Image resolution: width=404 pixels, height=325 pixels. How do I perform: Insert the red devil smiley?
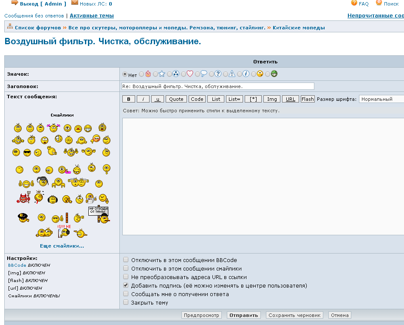point(23,198)
